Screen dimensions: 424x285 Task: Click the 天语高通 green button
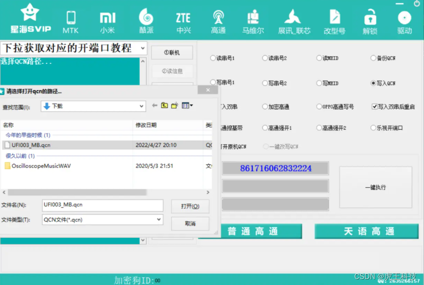coord(367,231)
